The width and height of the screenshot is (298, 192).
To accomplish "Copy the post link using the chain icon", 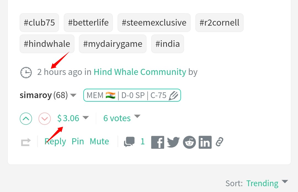I will coord(219,142).
